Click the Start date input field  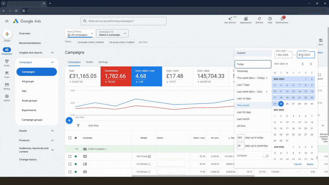[x=283, y=55]
